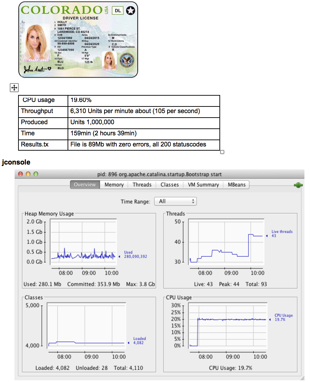The width and height of the screenshot is (310, 382).
Task: Click the table resize handle at bottom-right corner
Action: pyautogui.click(x=222, y=152)
